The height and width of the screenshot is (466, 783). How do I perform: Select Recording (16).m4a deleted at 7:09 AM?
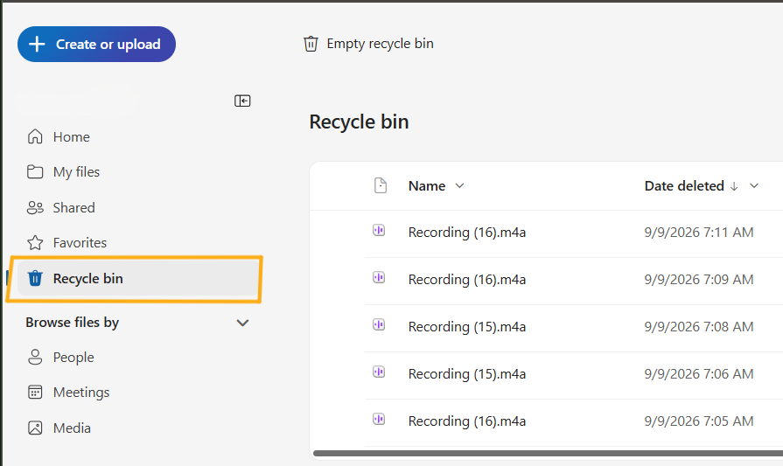pyautogui.click(x=467, y=280)
